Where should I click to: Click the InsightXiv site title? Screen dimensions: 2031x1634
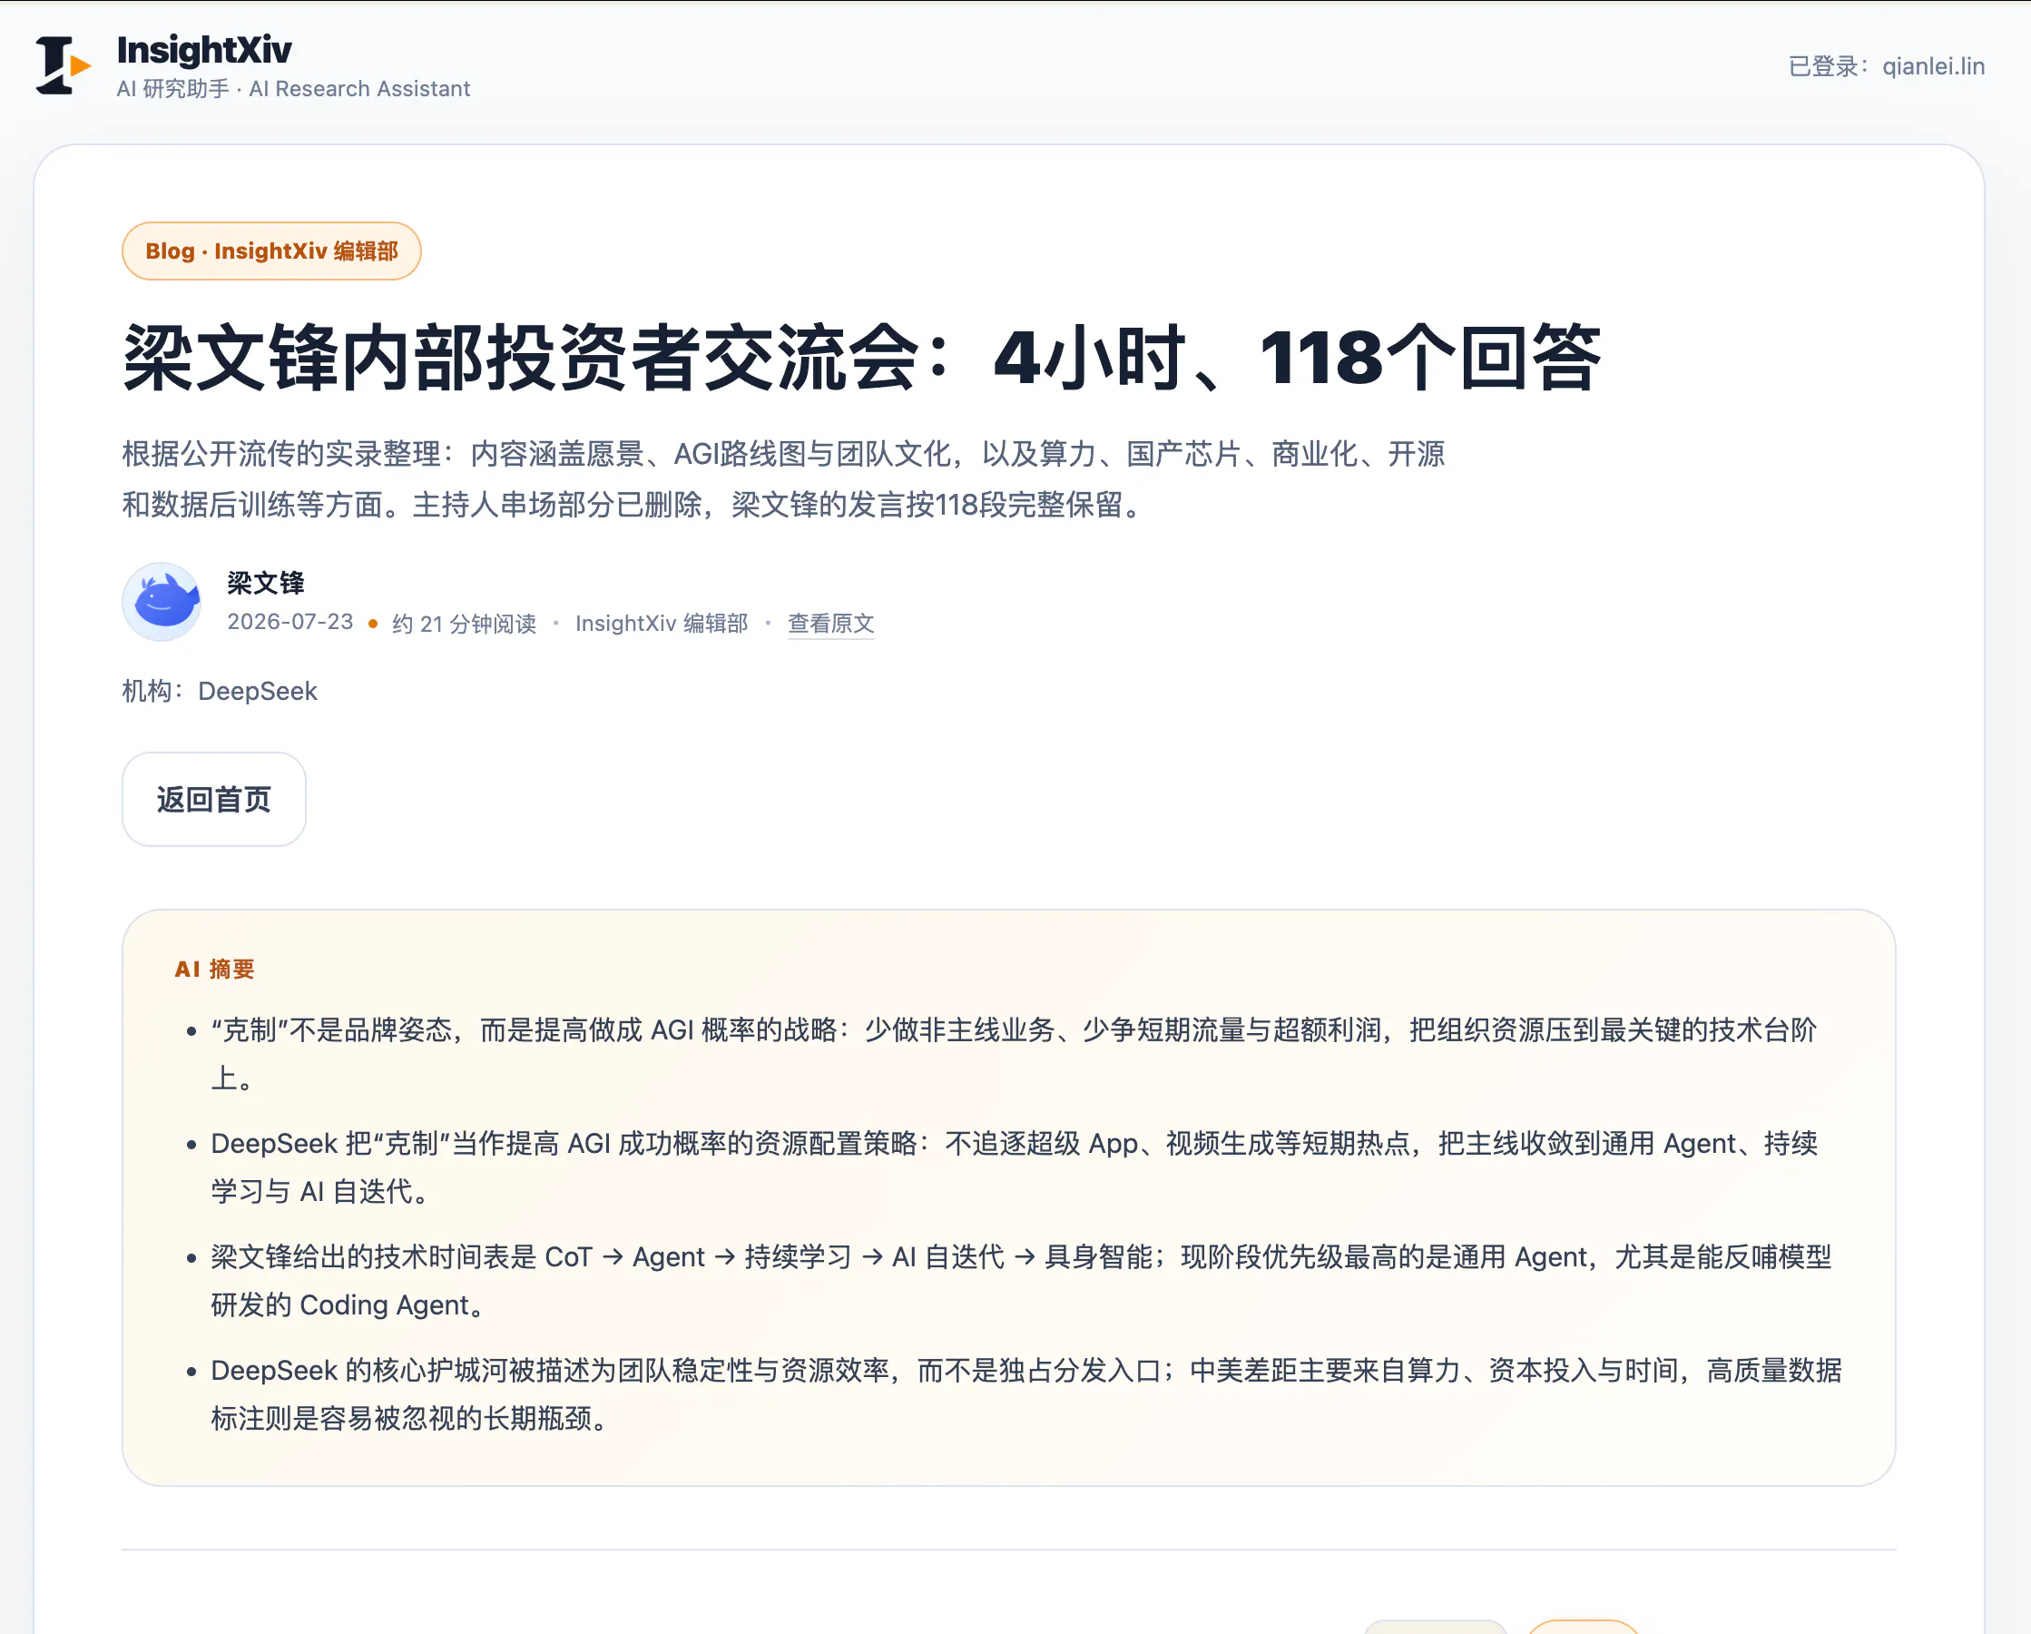[204, 50]
